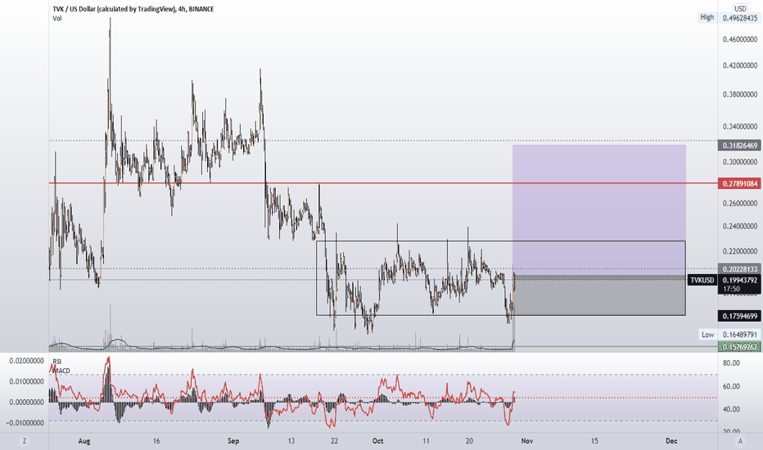Select the TVK / US Dollar symbol title

133,9
